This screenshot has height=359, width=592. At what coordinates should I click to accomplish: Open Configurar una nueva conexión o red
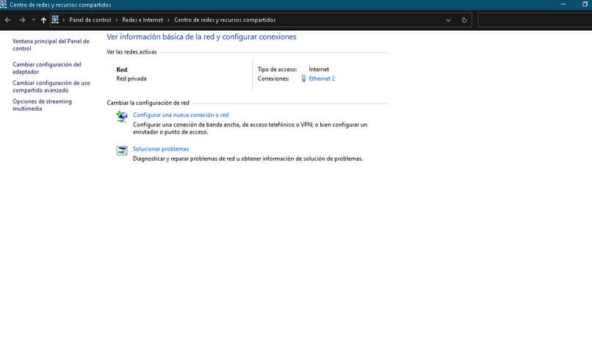click(x=180, y=115)
